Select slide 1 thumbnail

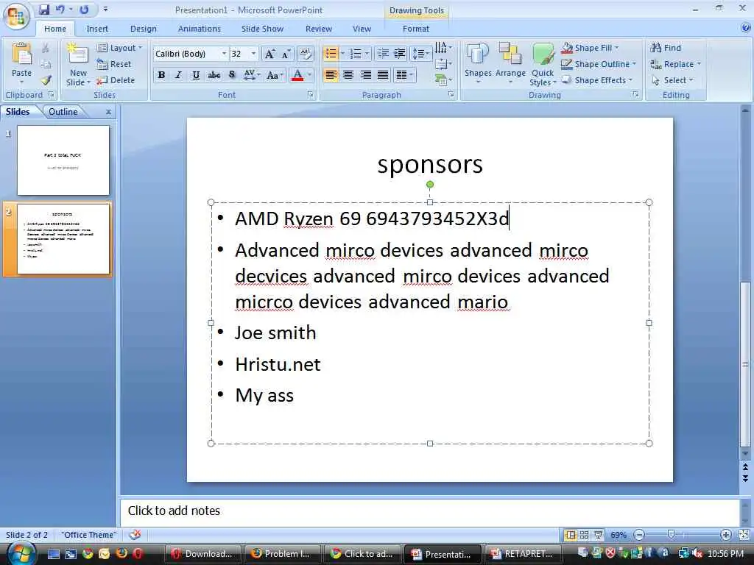tap(63, 160)
